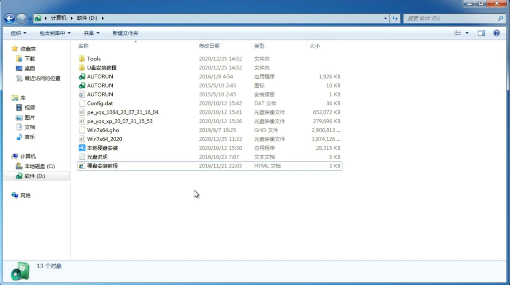Open 本地硬盘安装 application
Viewport: 510px width, 285px height.
click(102, 148)
